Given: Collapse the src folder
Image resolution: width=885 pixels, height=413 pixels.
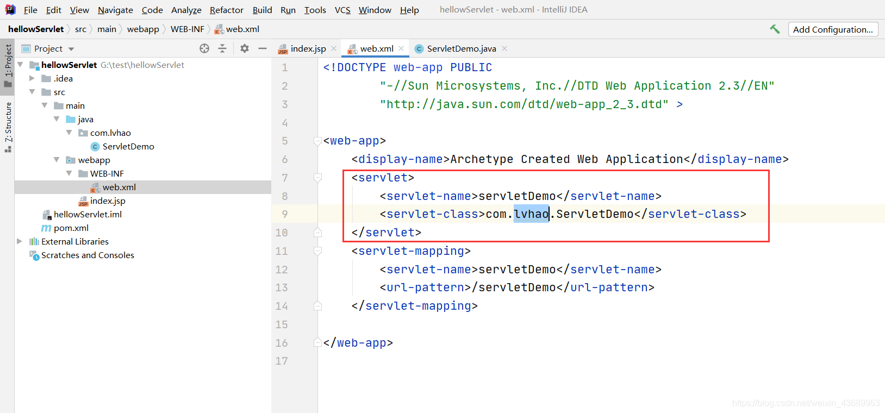Looking at the screenshot, I should [32, 92].
